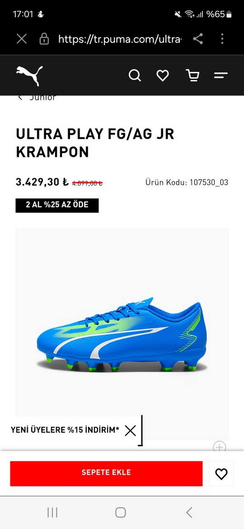This screenshot has width=244, height=529.
Task: Open the wishlist heart in header
Action: point(163,76)
